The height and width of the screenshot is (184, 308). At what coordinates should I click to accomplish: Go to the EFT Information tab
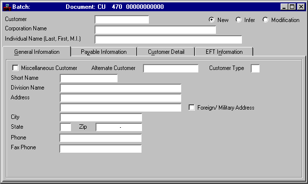(224, 52)
